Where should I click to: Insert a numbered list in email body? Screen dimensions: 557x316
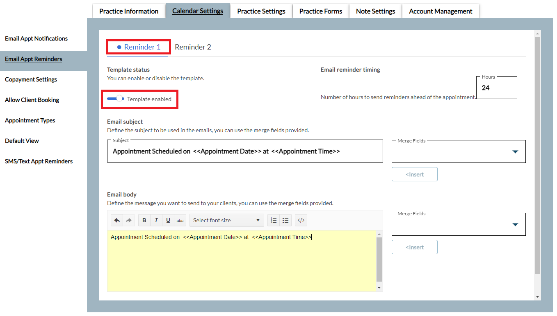pos(274,220)
